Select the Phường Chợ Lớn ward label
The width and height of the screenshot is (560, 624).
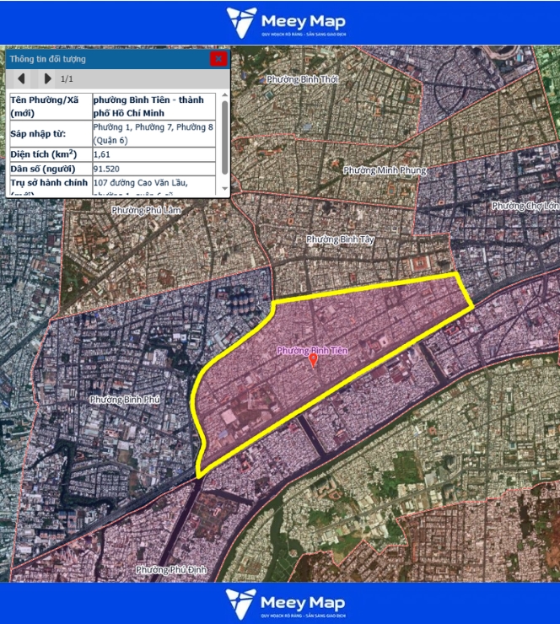click(x=525, y=206)
